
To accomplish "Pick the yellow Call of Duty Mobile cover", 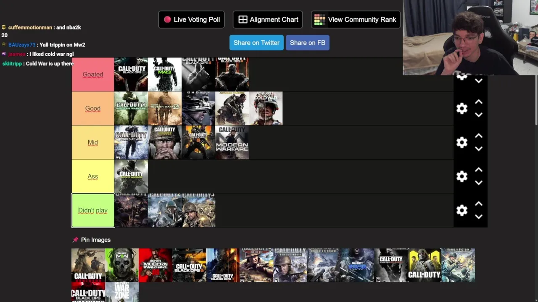I will [x=425, y=265].
